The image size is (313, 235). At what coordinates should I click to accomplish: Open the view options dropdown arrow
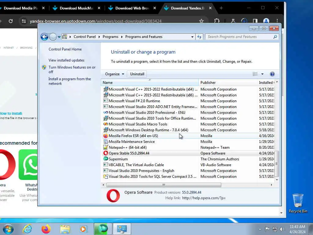pos(262,74)
